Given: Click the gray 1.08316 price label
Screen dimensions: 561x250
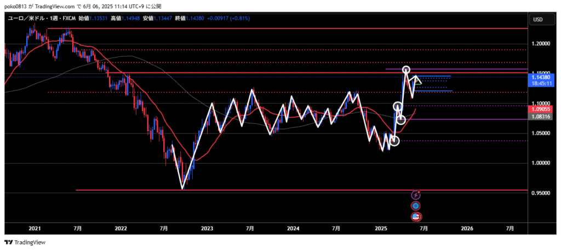Looking at the screenshot, I should 541,117.
